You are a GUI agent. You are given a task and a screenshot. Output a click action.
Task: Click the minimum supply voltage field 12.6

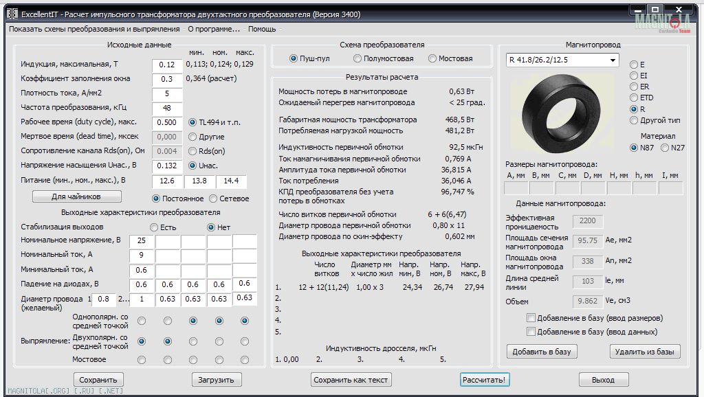[167, 181]
